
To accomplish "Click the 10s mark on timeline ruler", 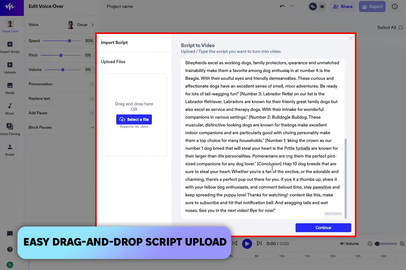I will point(282,256).
